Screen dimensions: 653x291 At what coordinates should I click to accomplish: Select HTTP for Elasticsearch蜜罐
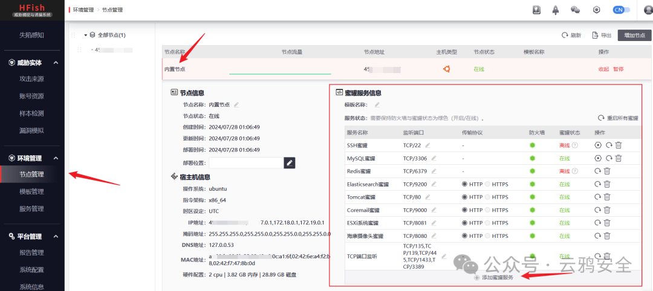click(465, 184)
